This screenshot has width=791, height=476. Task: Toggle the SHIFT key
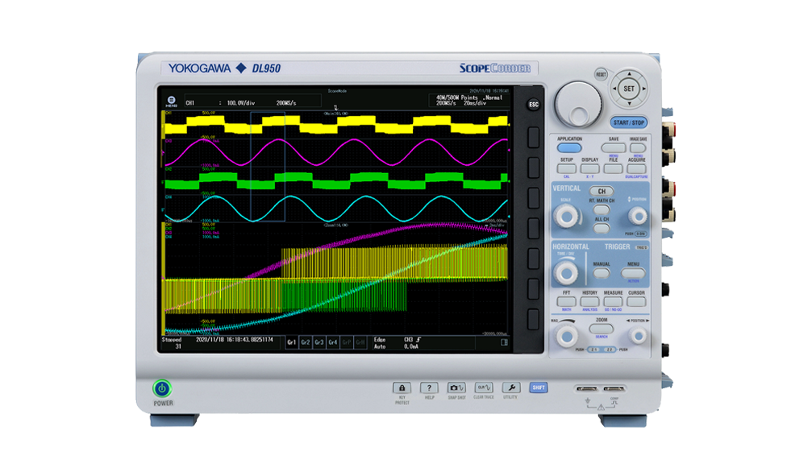pos(538,387)
